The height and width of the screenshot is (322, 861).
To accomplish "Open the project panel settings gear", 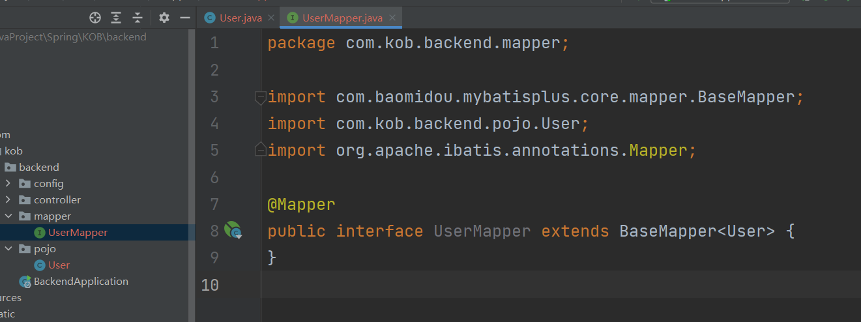I will click(x=164, y=18).
